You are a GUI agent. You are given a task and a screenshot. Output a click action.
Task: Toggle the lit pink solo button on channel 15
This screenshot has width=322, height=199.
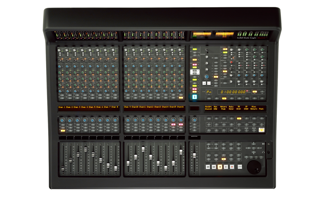173,124
